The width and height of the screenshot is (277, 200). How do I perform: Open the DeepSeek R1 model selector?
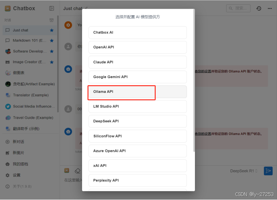tap(244, 171)
